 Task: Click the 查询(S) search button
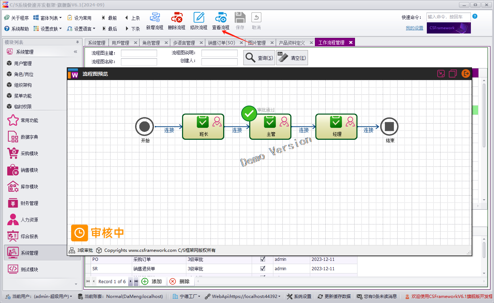point(259,57)
